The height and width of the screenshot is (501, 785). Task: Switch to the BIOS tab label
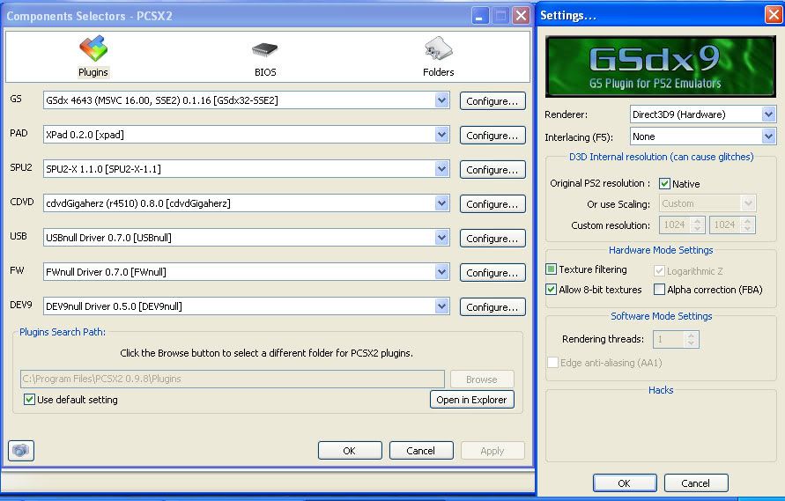[x=265, y=72]
